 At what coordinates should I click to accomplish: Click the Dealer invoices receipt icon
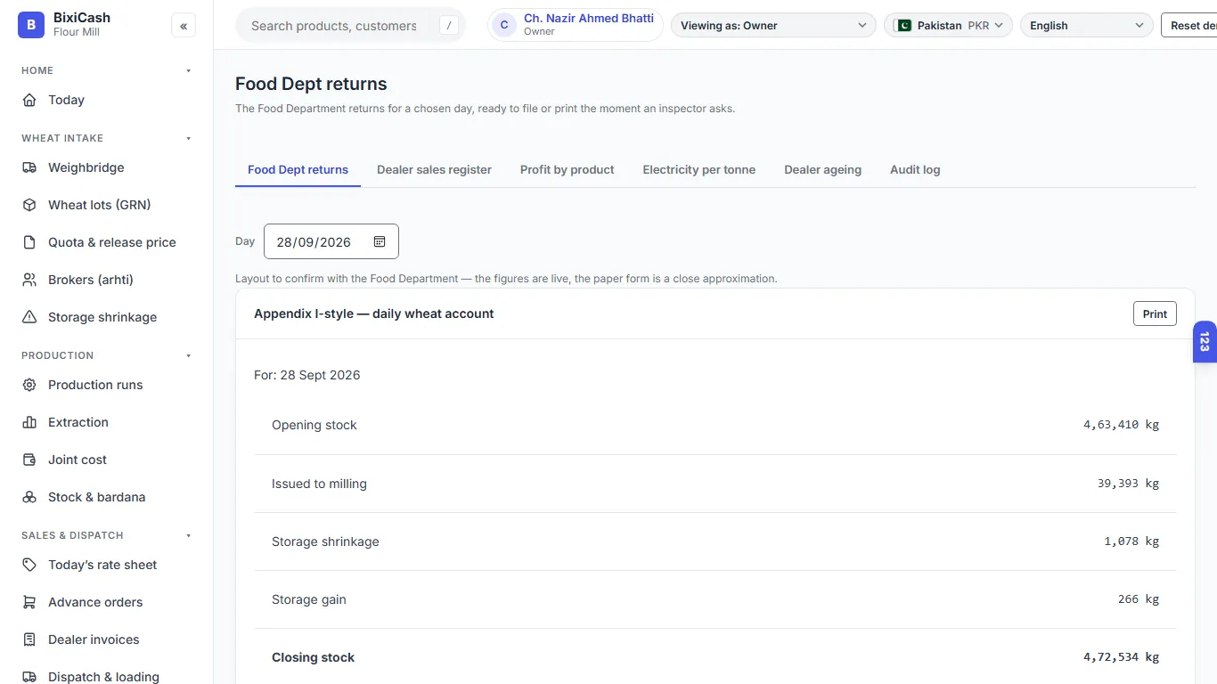pyautogui.click(x=29, y=639)
